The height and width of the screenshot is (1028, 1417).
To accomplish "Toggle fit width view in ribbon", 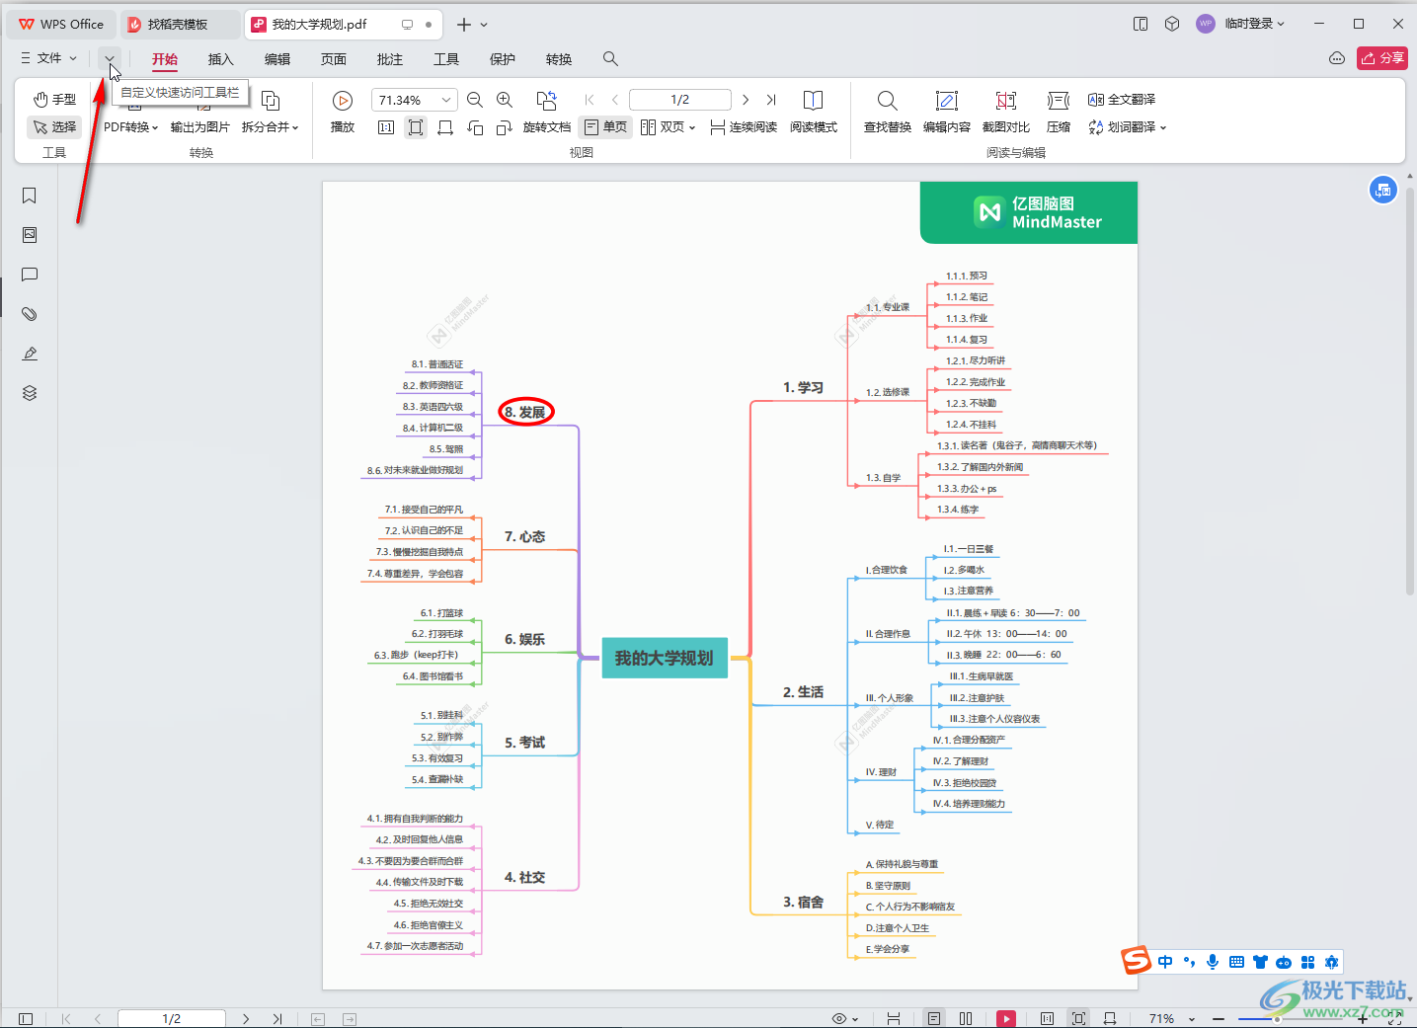I will 445,127.
